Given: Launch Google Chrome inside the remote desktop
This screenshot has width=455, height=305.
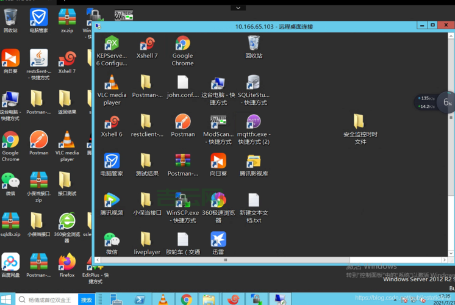Looking at the screenshot, I should [x=182, y=44].
